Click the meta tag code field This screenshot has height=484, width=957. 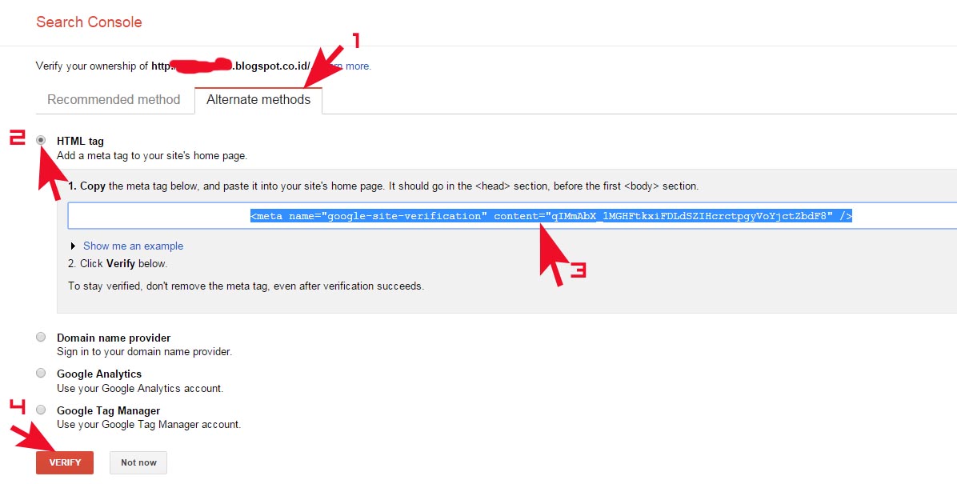(512, 216)
